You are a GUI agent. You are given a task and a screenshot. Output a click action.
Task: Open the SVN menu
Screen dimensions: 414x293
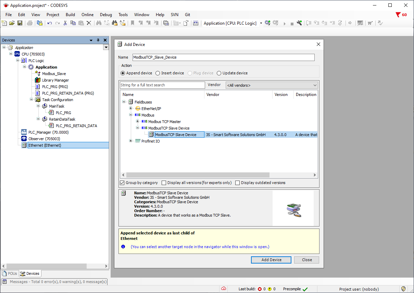175,14
